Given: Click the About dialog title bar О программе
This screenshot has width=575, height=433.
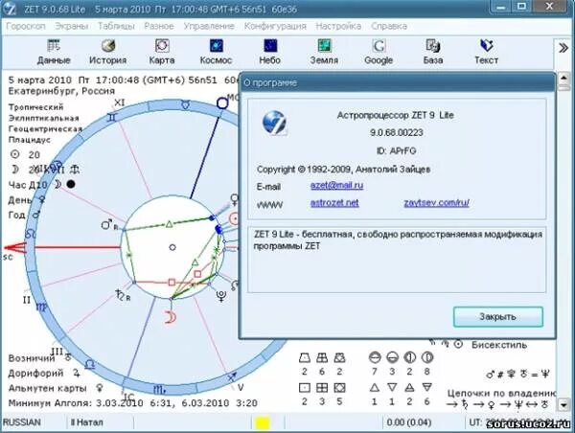Looking at the screenshot, I should point(397,82).
